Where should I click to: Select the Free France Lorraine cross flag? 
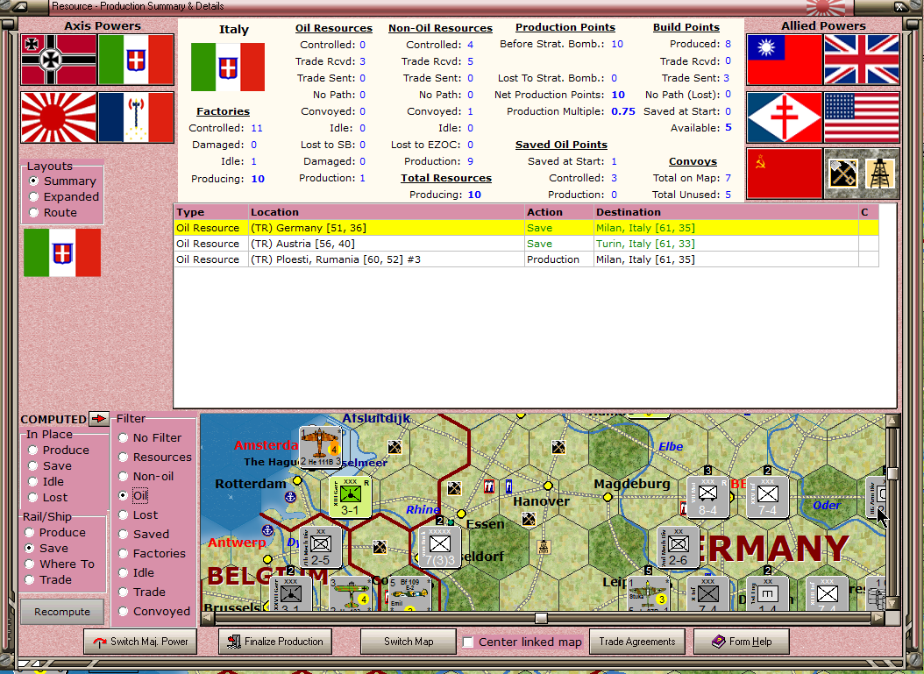[x=785, y=117]
